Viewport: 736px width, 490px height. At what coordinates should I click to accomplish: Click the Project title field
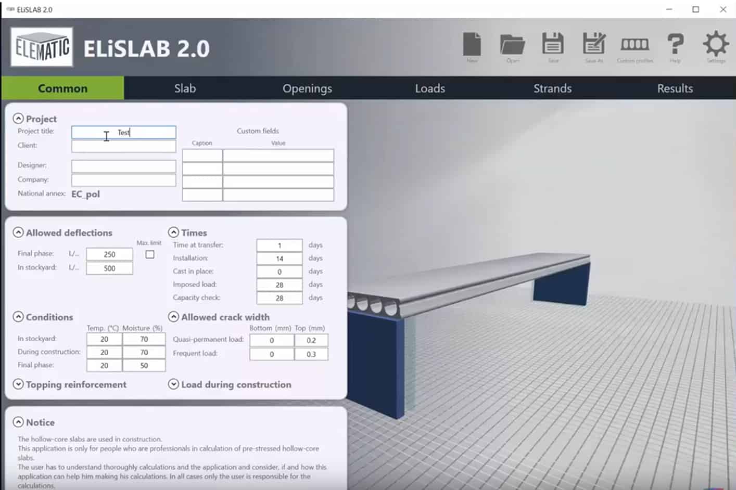pyautogui.click(x=123, y=132)
